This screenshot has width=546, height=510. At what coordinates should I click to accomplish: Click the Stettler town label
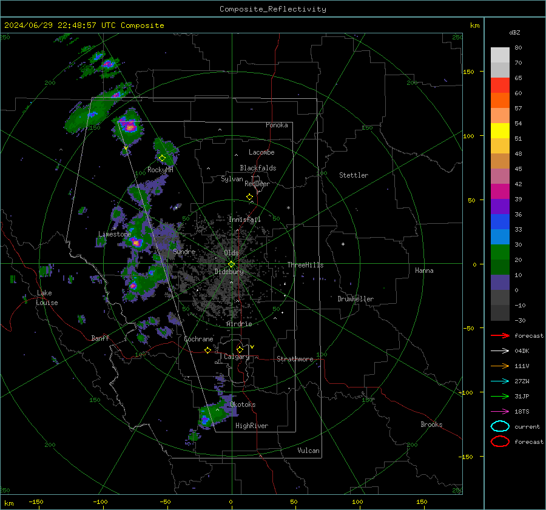point(354,175)
